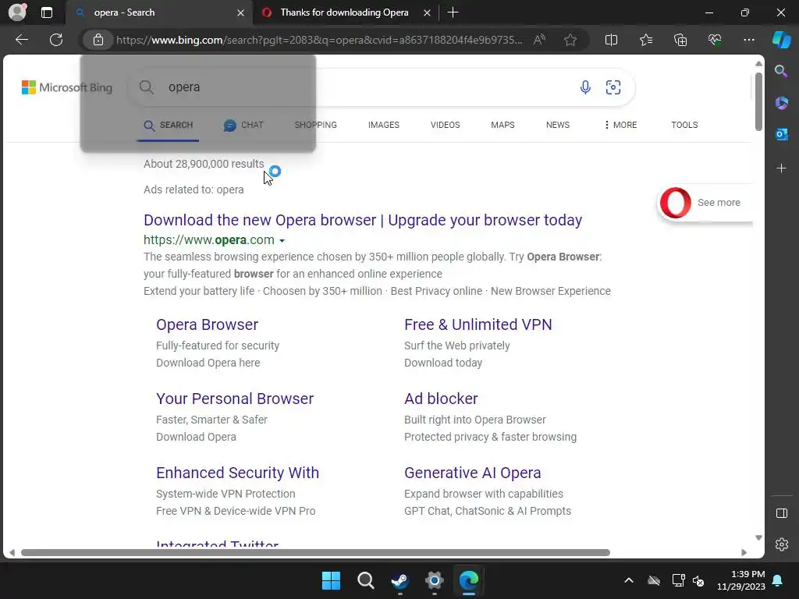Open the taskbar clock and date

[741, 580]
